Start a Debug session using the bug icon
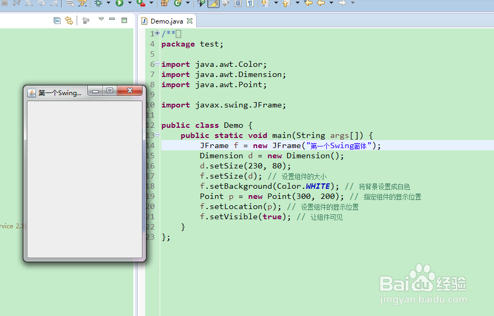The width and height of the screenshot is (494, 316). (100, 5)
